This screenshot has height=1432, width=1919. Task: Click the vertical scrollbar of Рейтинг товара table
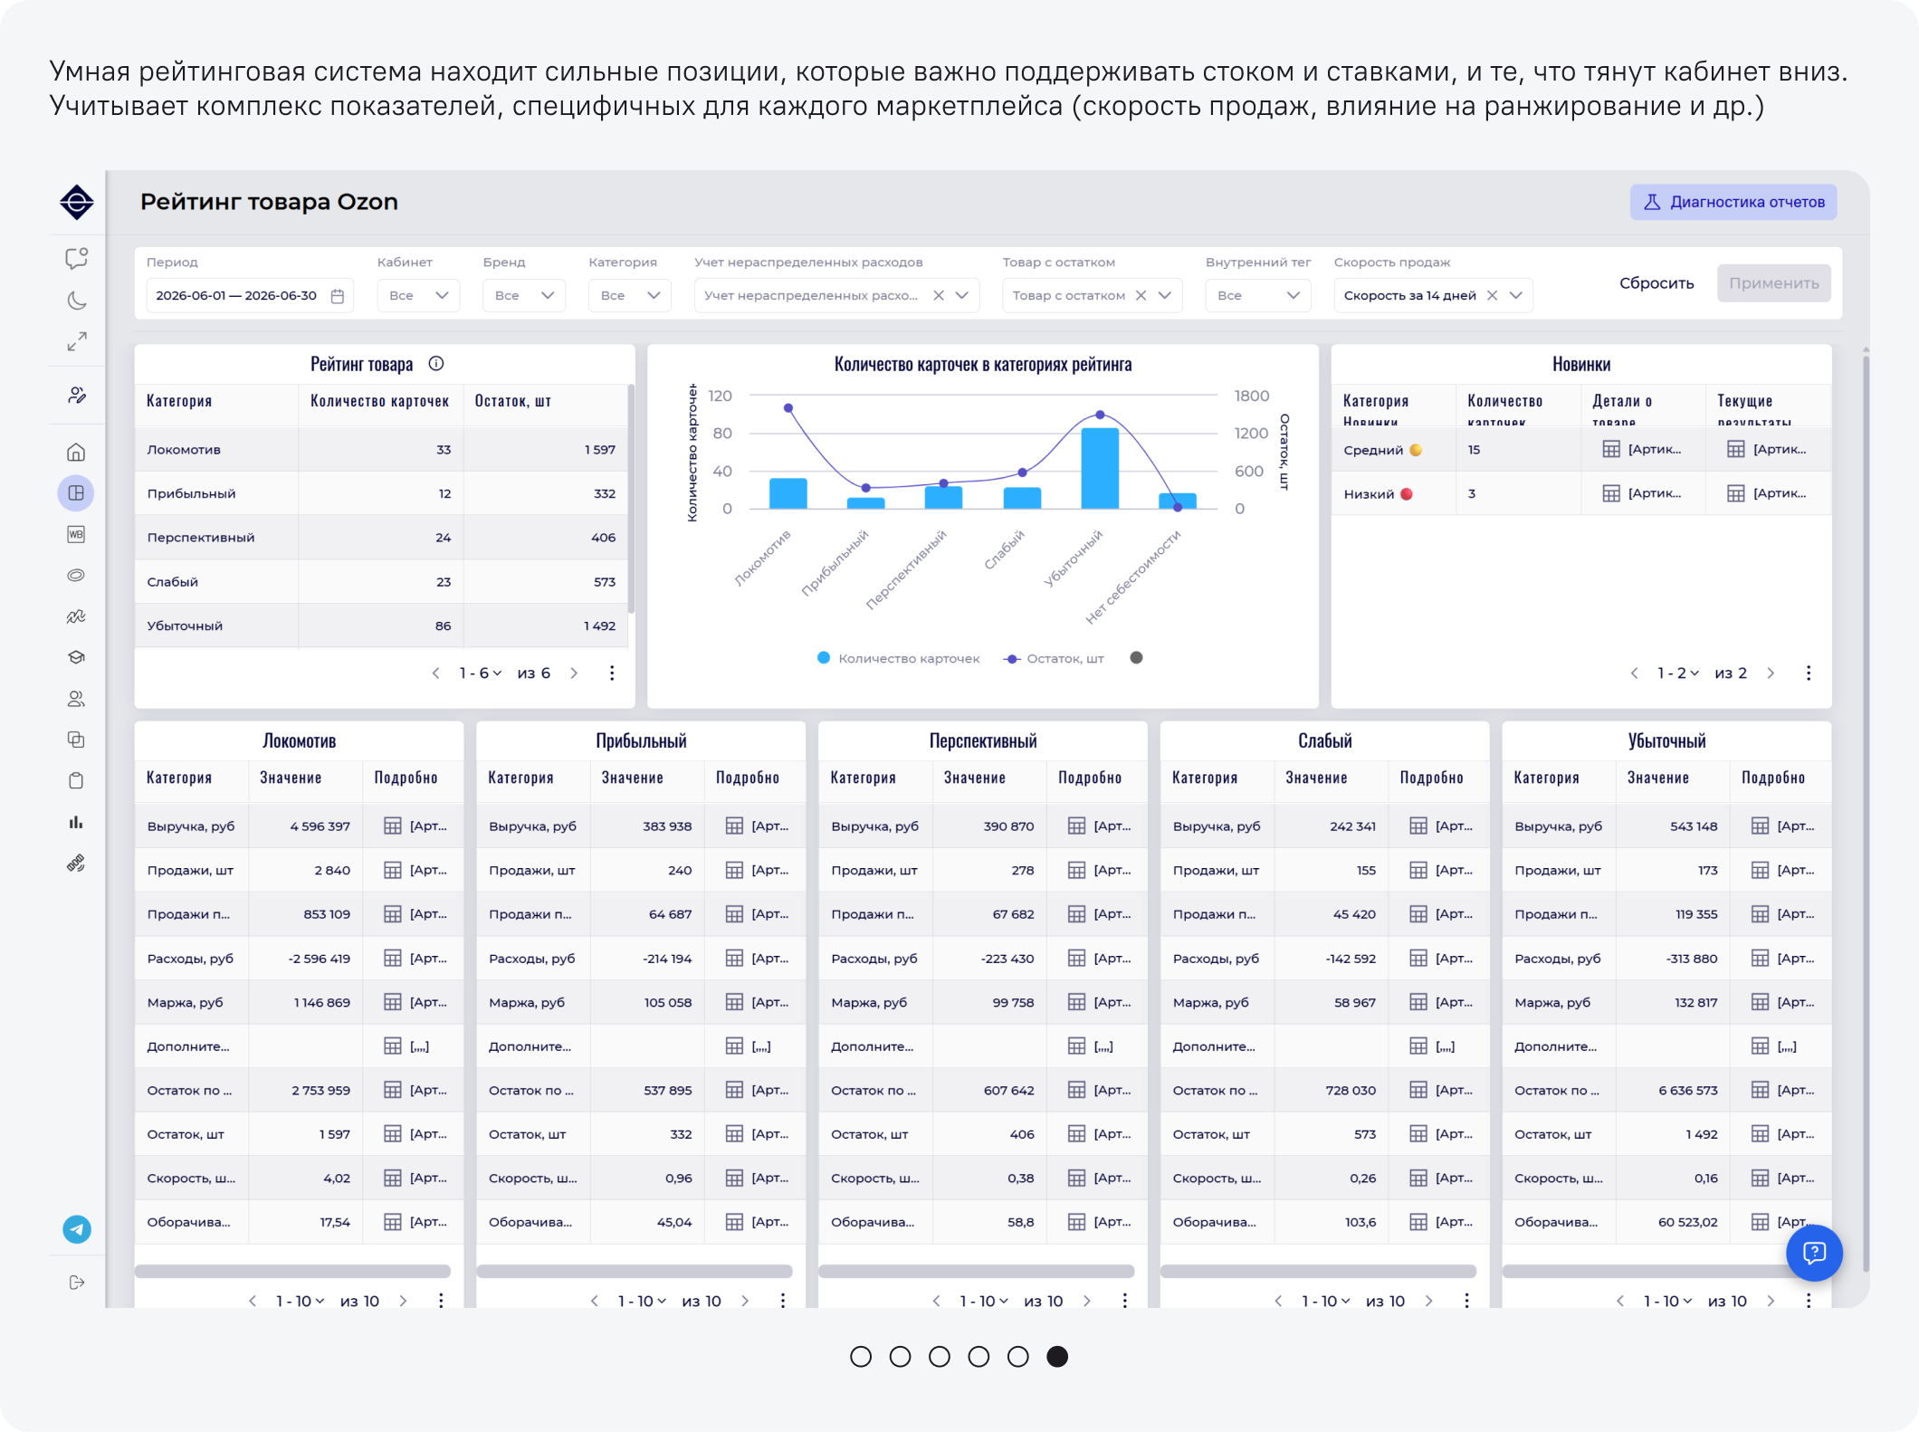click(x=630, y=498)
